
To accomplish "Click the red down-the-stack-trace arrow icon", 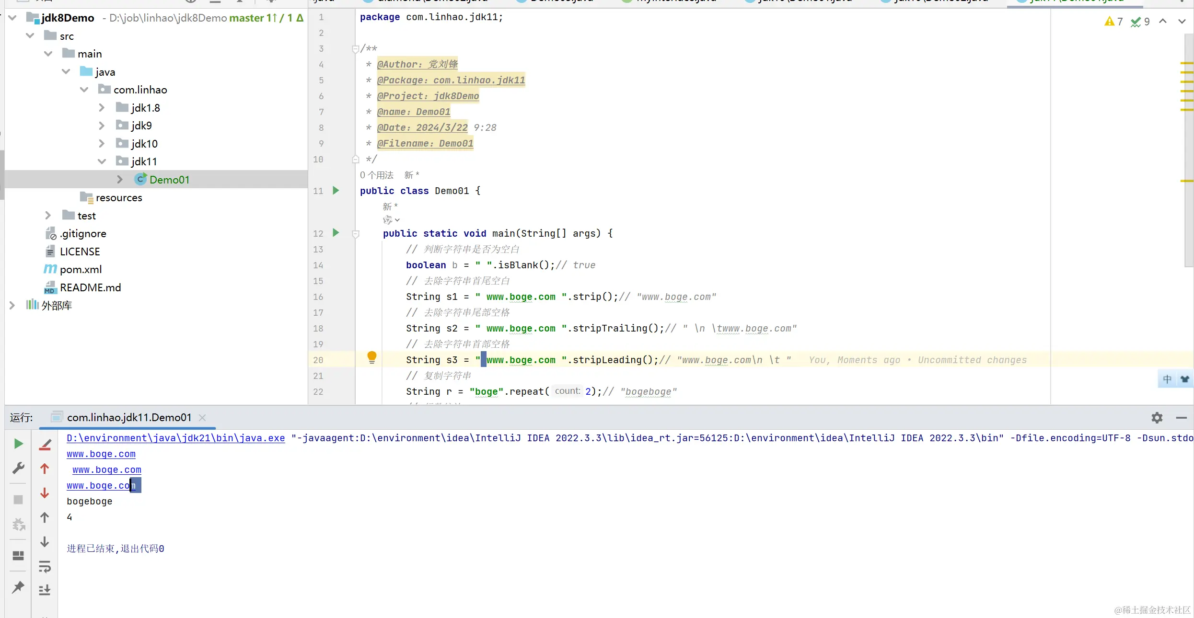I will [45, 493].
